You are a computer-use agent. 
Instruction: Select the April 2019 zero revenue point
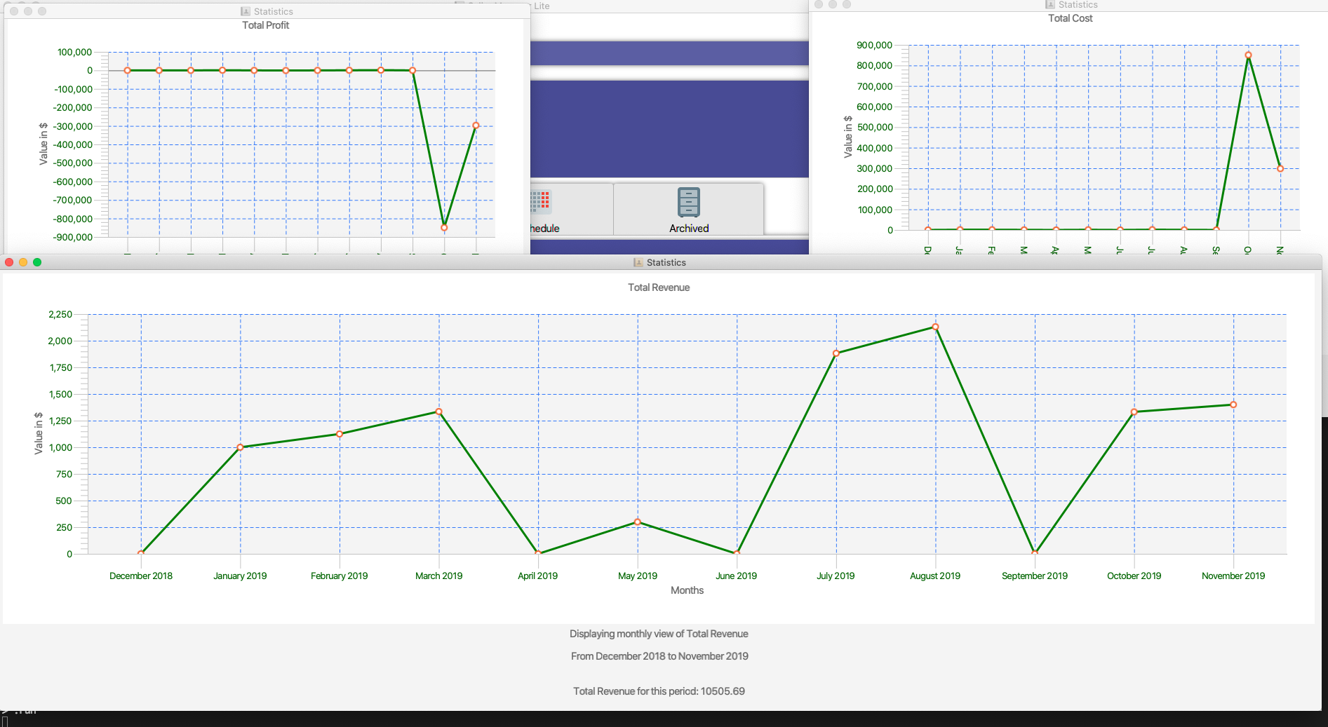click(538, 553)
